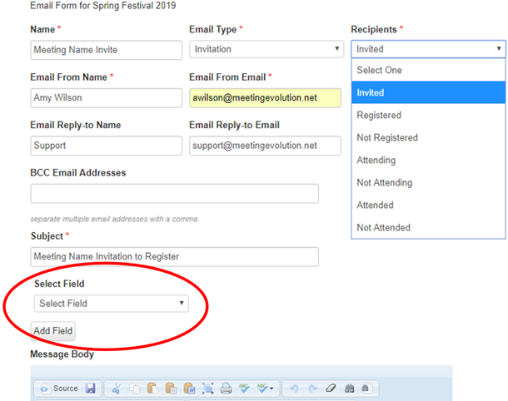Click the Email Reply-to Email field
Screen dimensions: 508x401
[265, 146]
